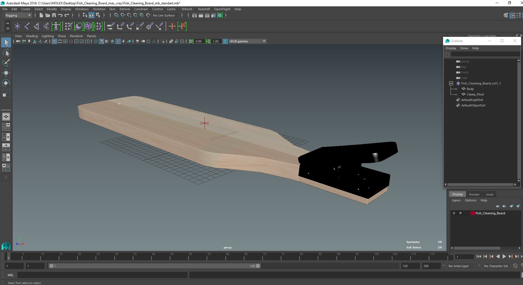Toggle Select by component type icon

pyautogui.click(x=98, y=15)
